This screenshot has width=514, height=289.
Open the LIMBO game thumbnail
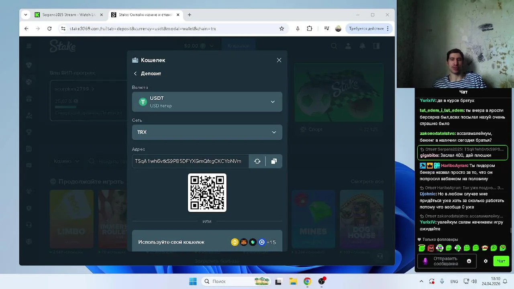click(x=71, y=219)
